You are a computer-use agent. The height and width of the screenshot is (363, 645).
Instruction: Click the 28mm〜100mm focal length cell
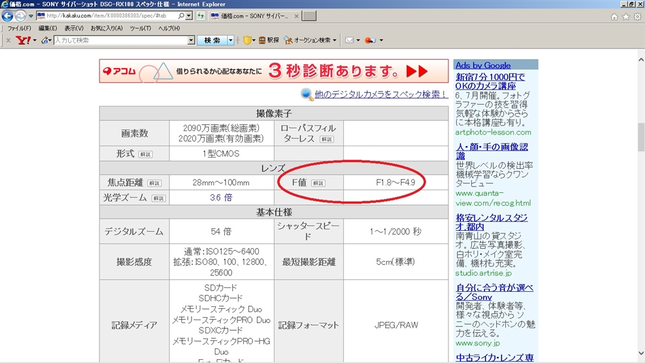pos(221,182)
